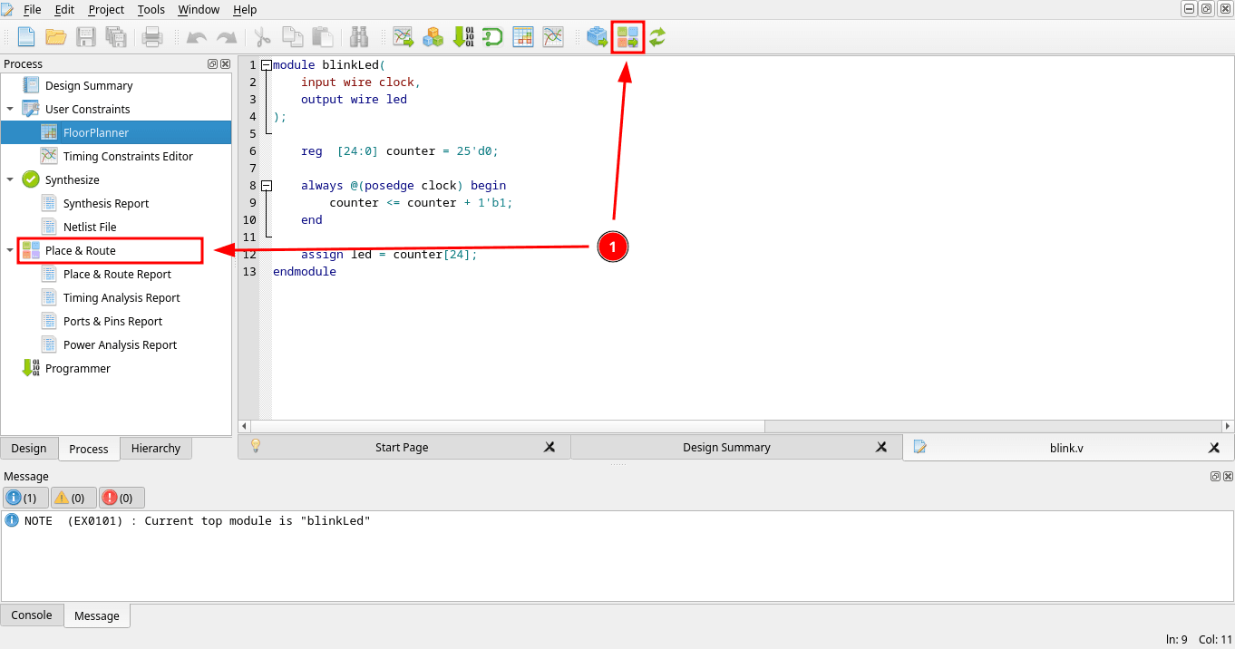This screenshot has width=1235, height=649.
Task: Open the IP Core Generator cubes icon
Action: coord(433,37)
